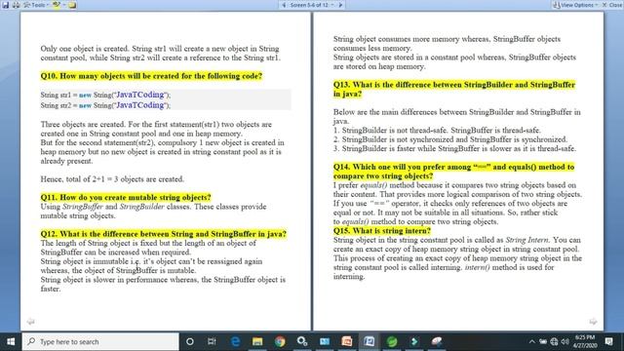624x351 pixels.
Task: Open the blue window app on taskbar
Action: coord(325,341)
